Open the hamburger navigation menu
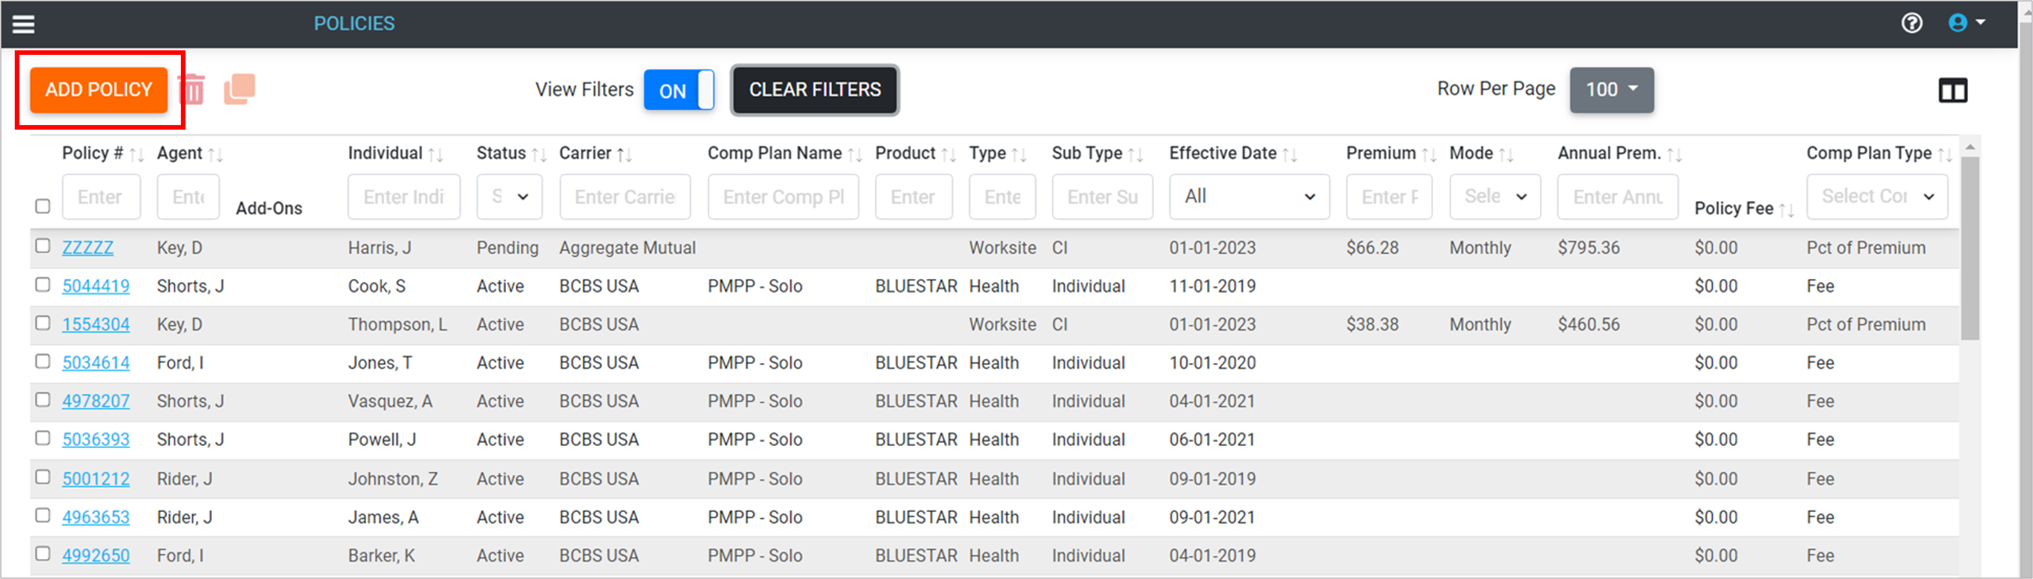Viewport: 2033px width, 579px height. (x=24, y=24)
